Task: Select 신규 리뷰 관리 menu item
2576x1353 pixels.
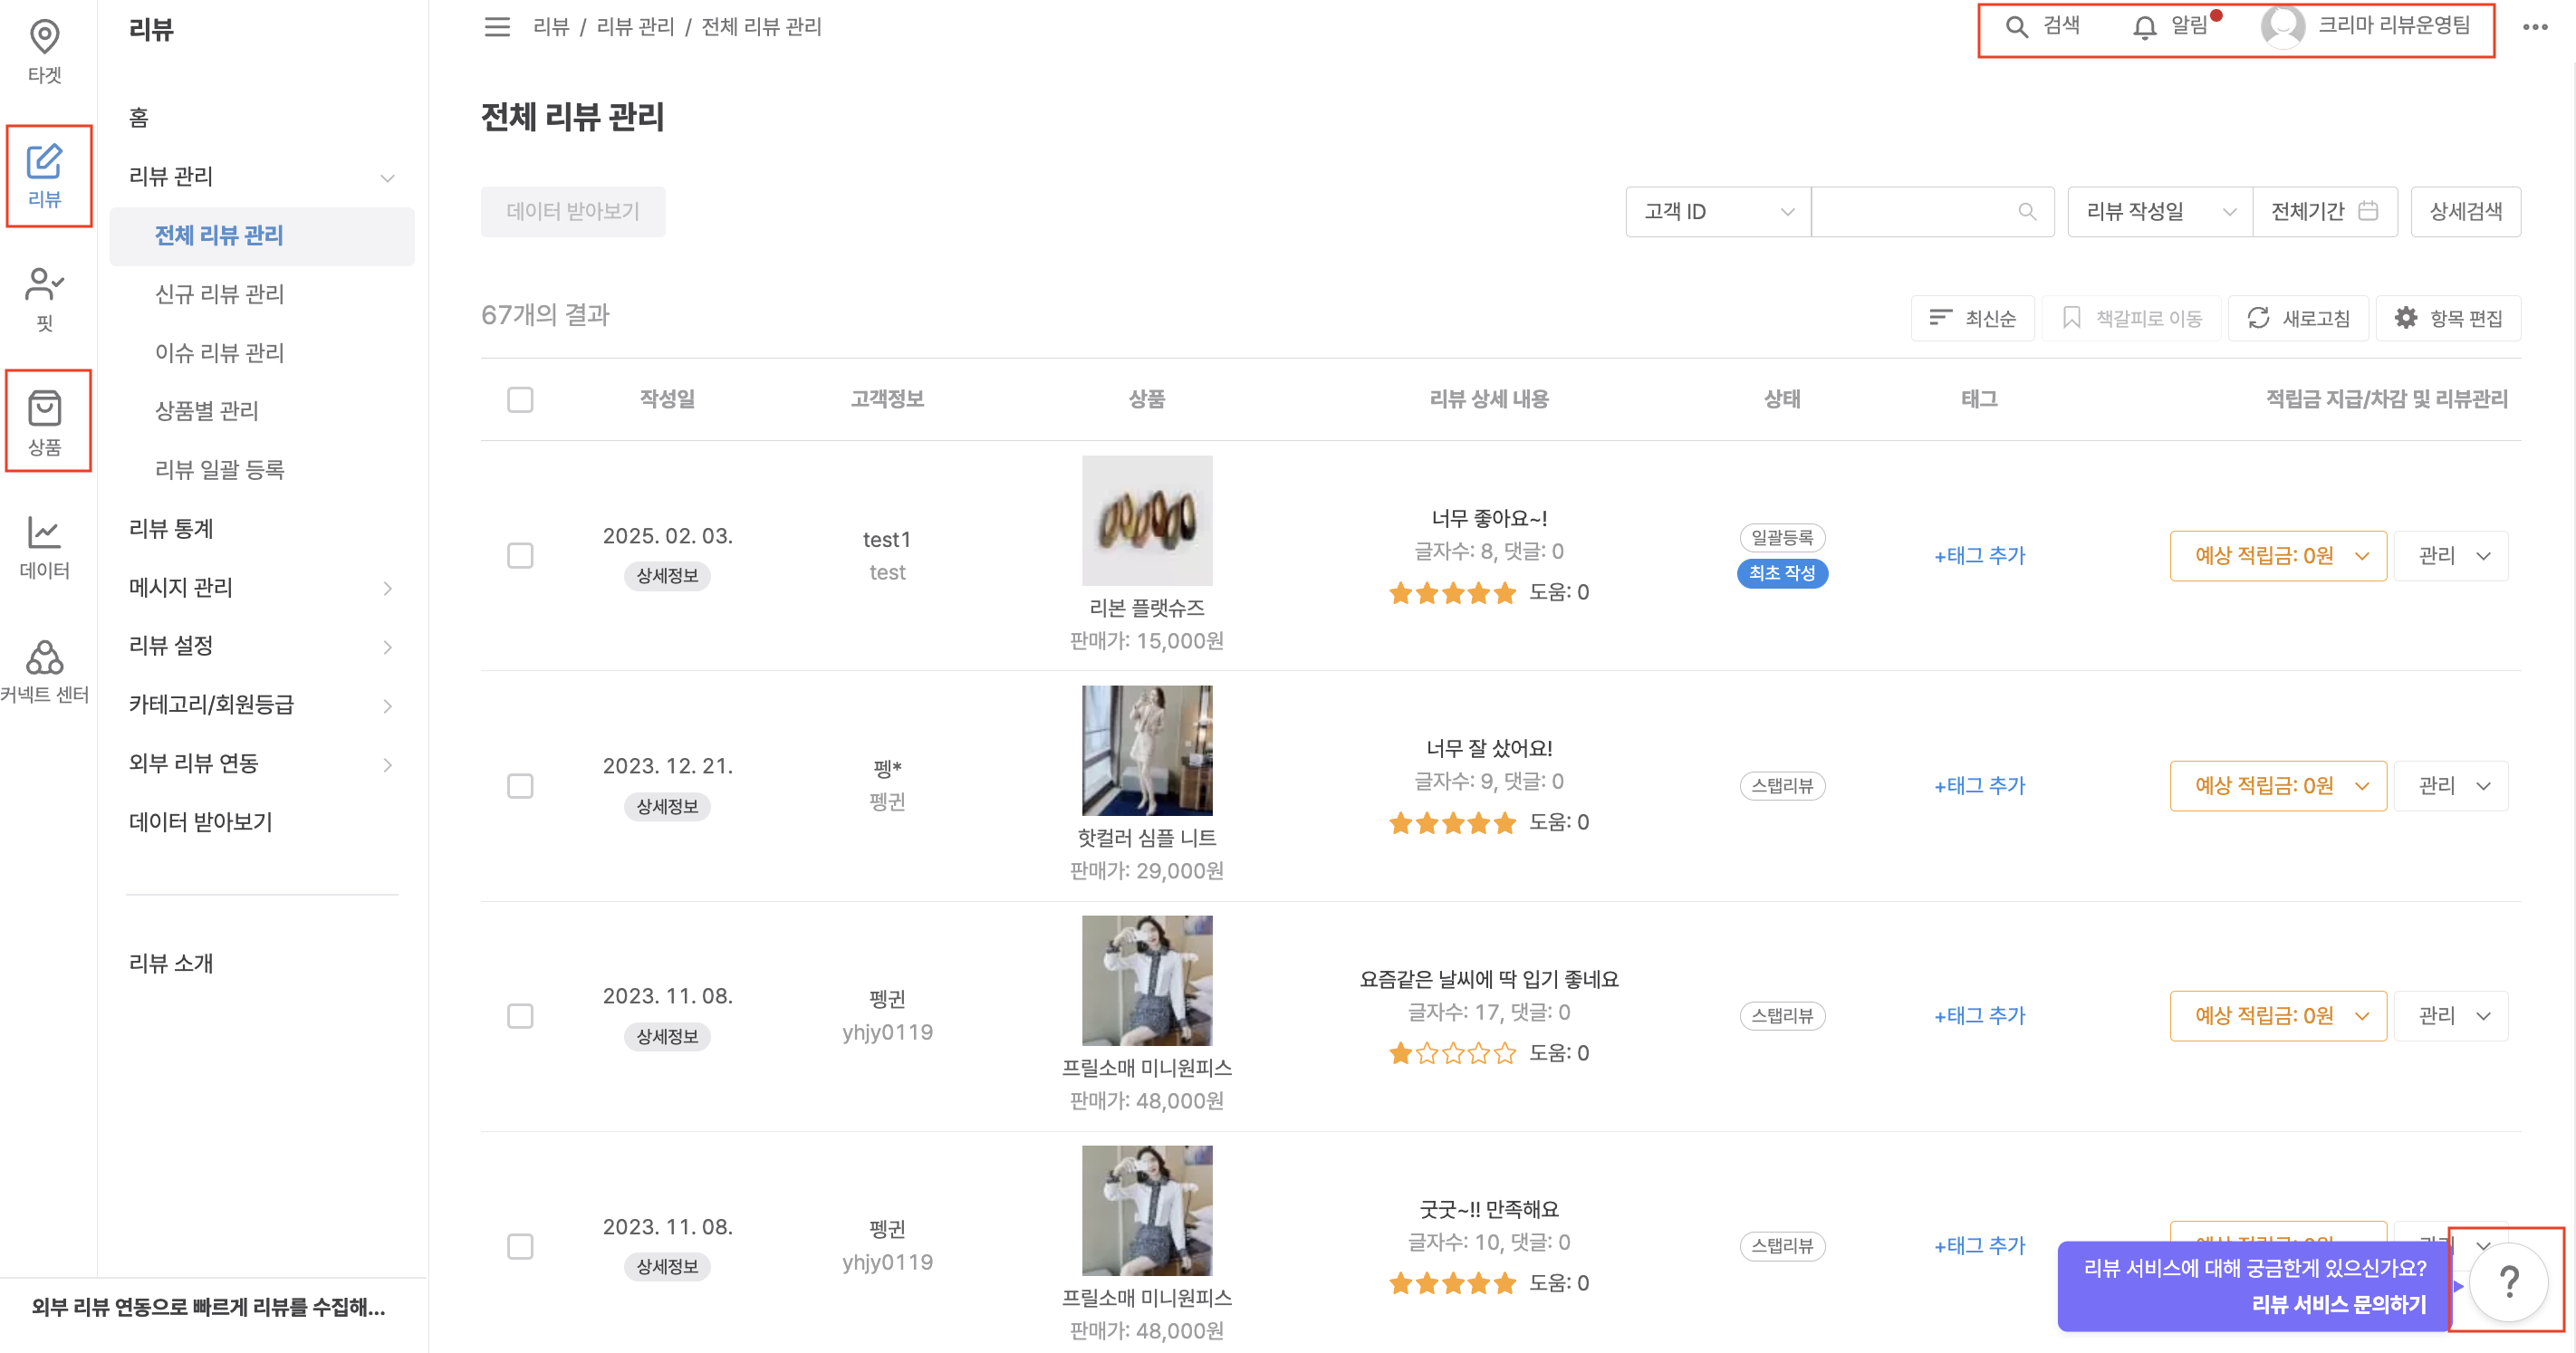Action: (x=219, y=293)
